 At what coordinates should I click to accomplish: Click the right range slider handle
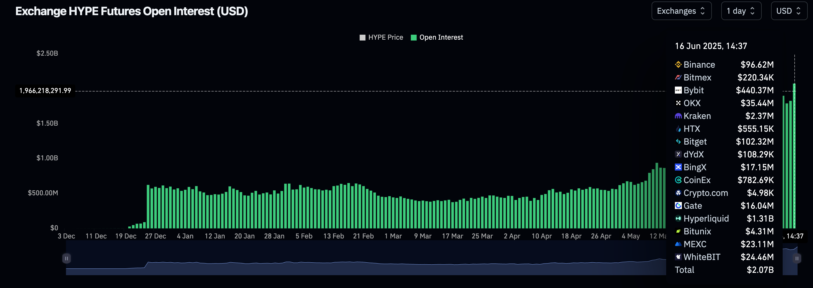coord(797,258)
